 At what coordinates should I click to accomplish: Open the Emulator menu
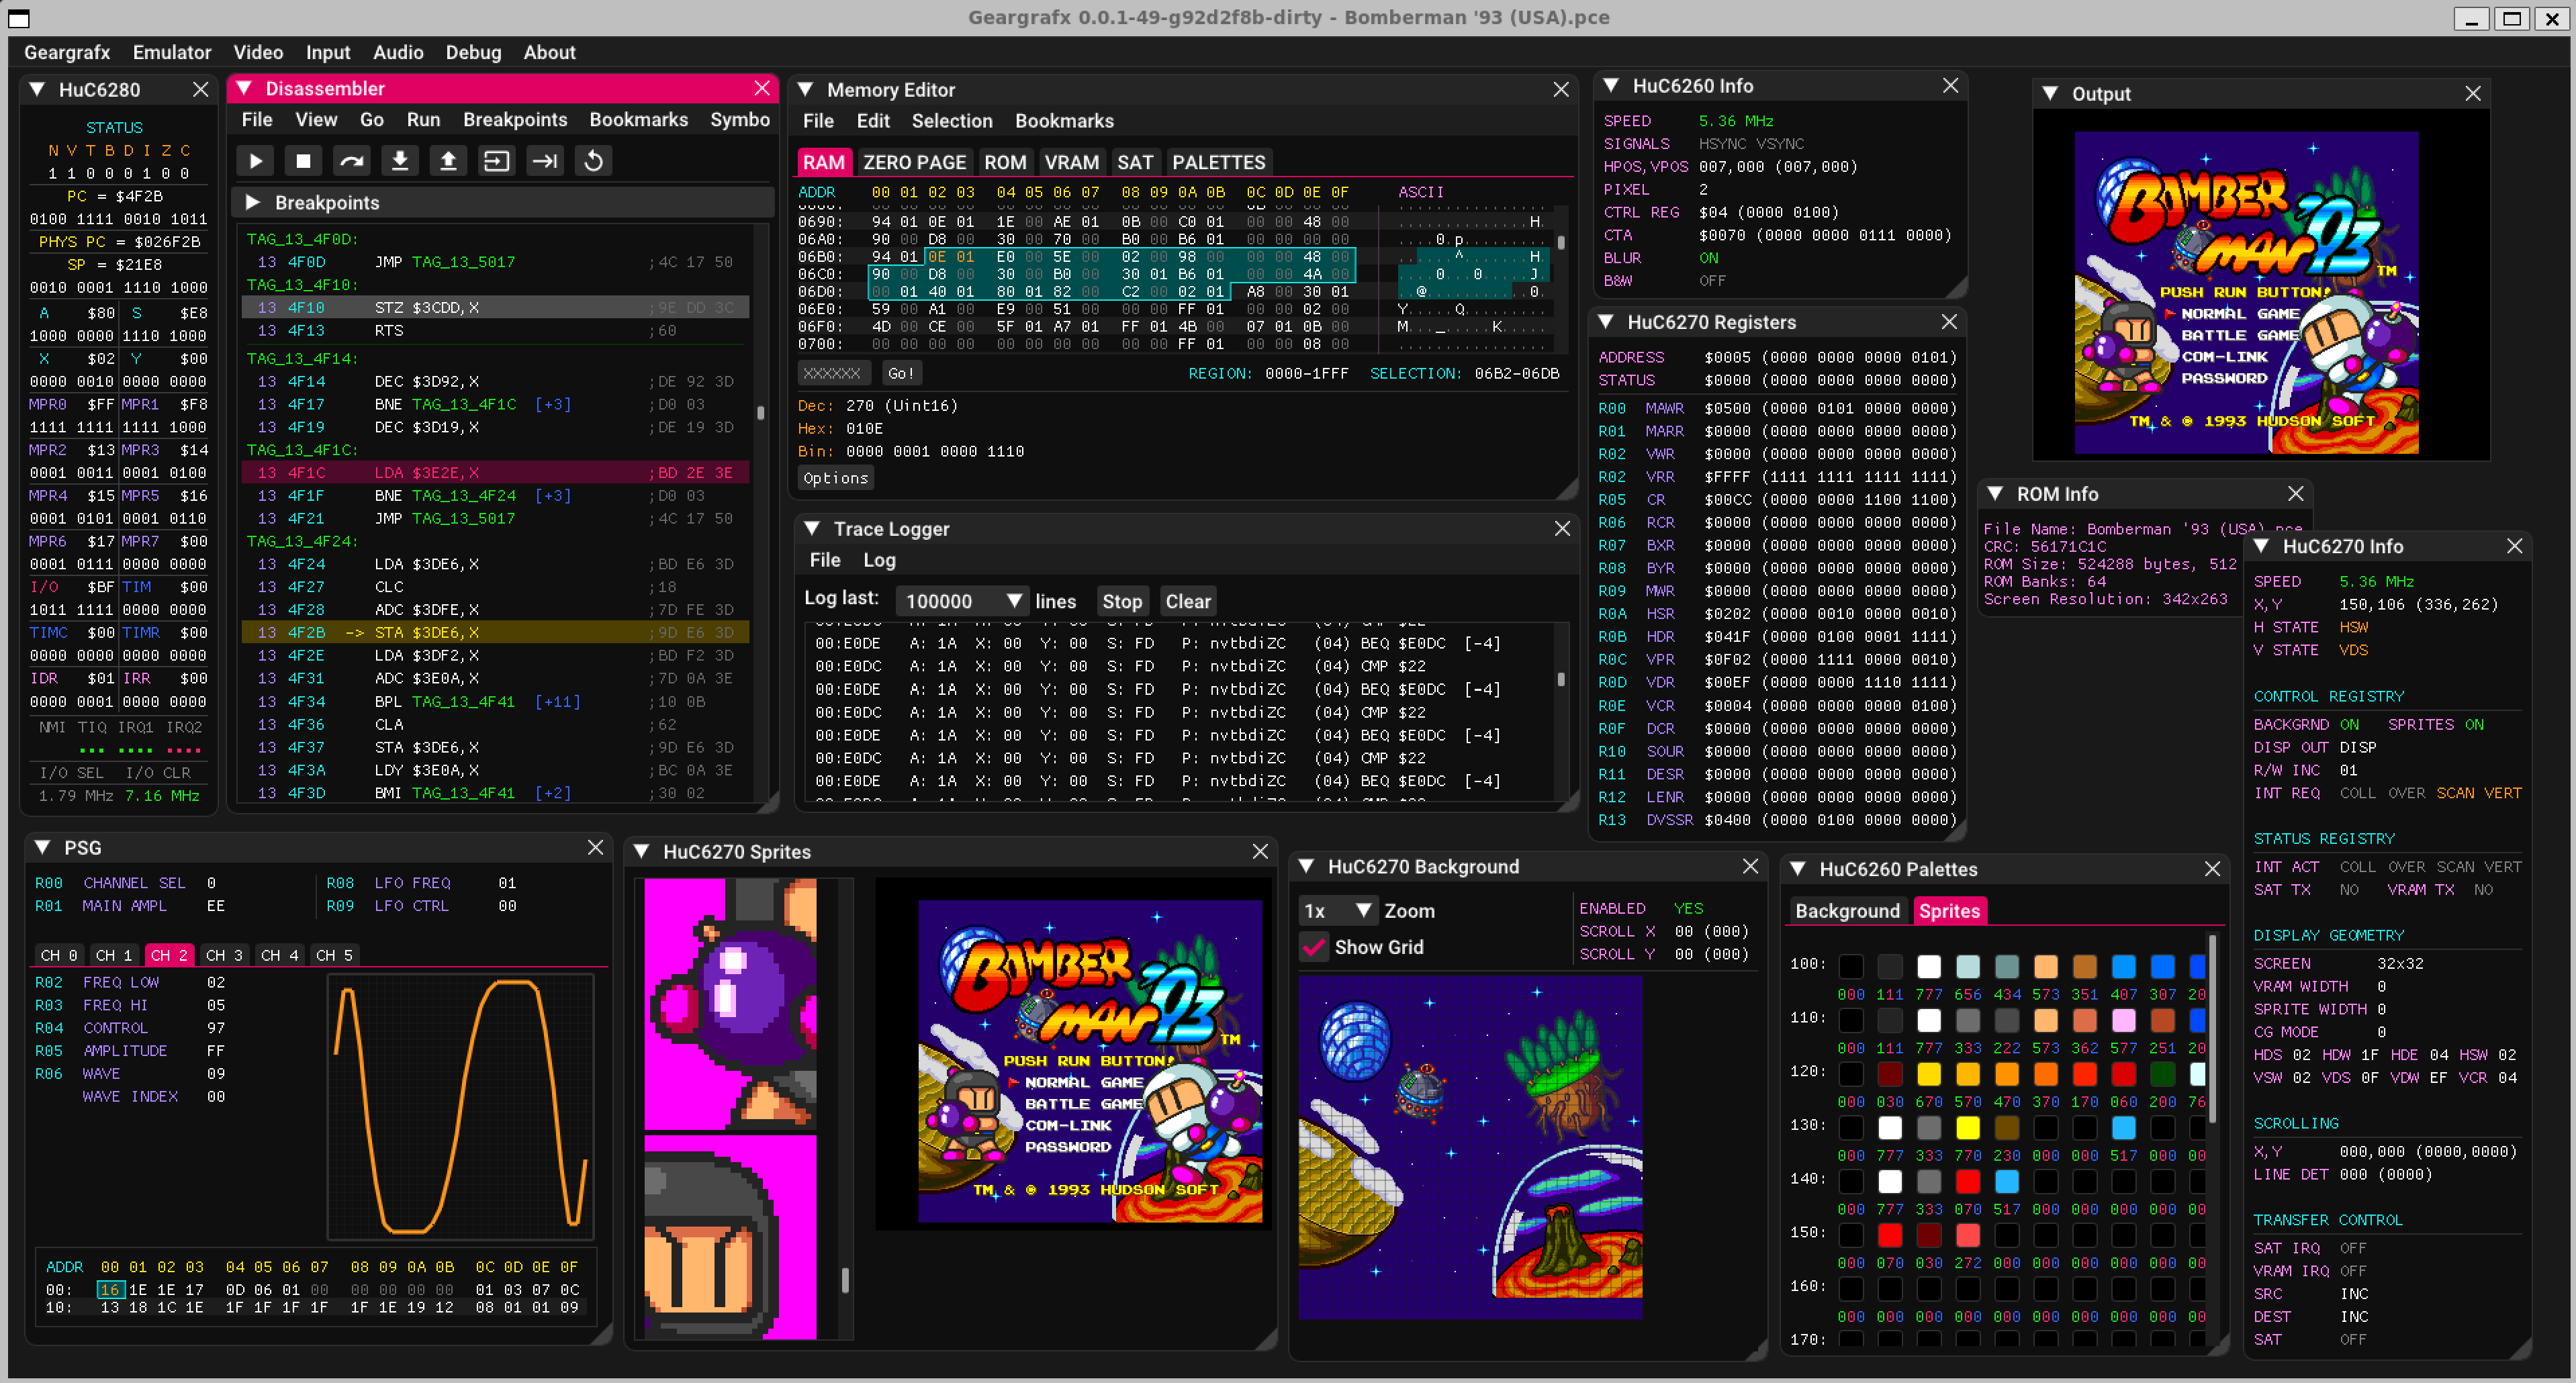(x=172, y=52)
